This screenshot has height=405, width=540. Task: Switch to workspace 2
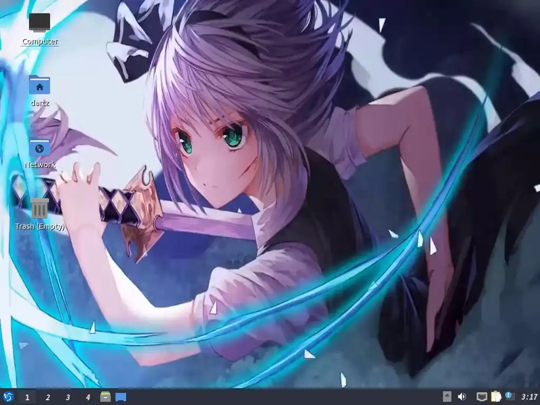click(x=47, y=398)
